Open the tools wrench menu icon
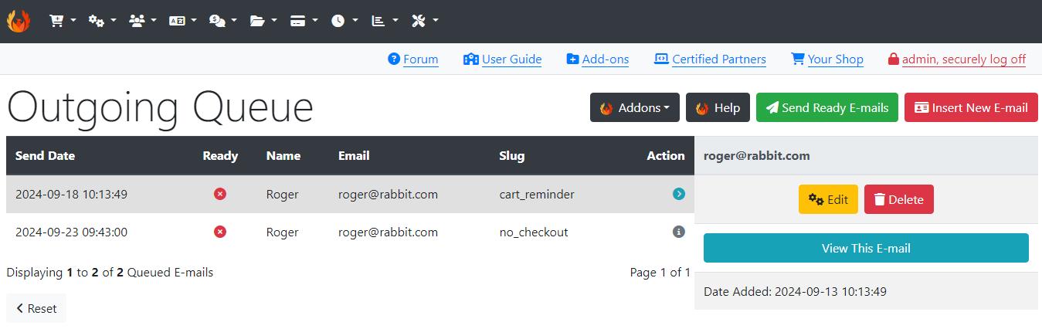Image resolution: width=1042 pixels, height=329 pixels. pyautogui.click(x=425, y=21)
